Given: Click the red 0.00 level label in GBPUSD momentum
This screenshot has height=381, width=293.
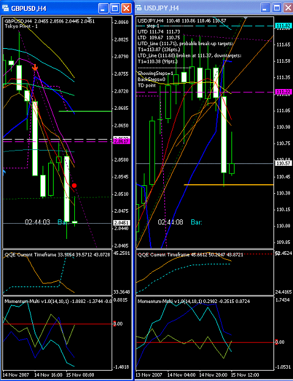Looking at the screenshot, I should pyautogui.click(x=118, y=324).
